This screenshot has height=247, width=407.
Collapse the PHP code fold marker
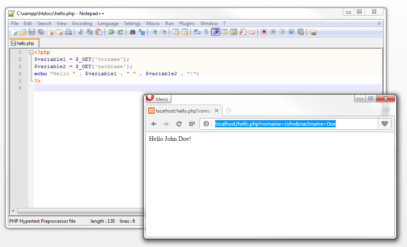point(31,52)
